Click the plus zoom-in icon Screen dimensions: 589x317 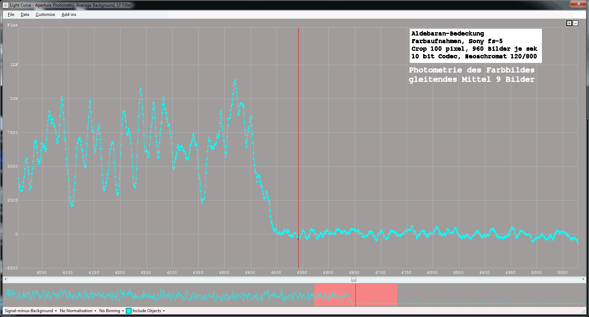click(569, 23)
